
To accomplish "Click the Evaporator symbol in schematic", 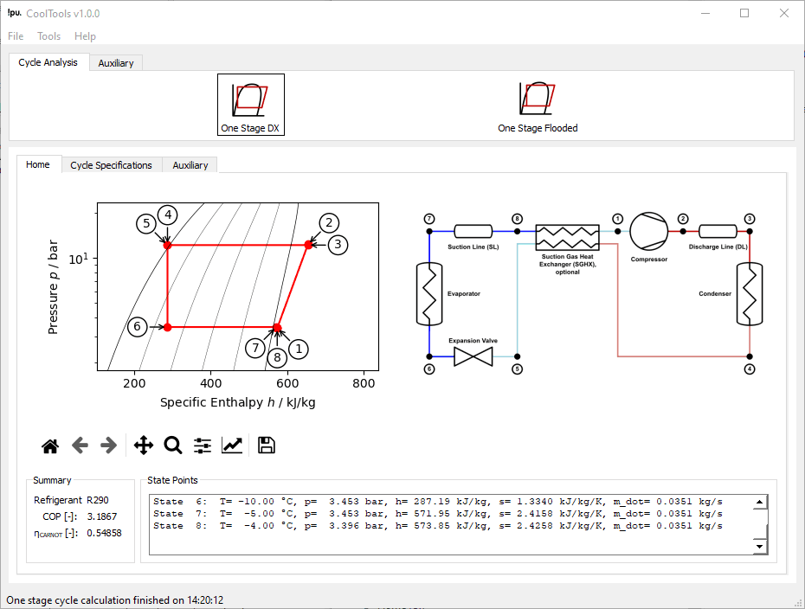I will [429, 294].
